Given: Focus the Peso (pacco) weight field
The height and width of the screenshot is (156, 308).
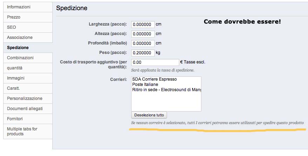Looking at the screenshot, I should (x=143, y=53).
